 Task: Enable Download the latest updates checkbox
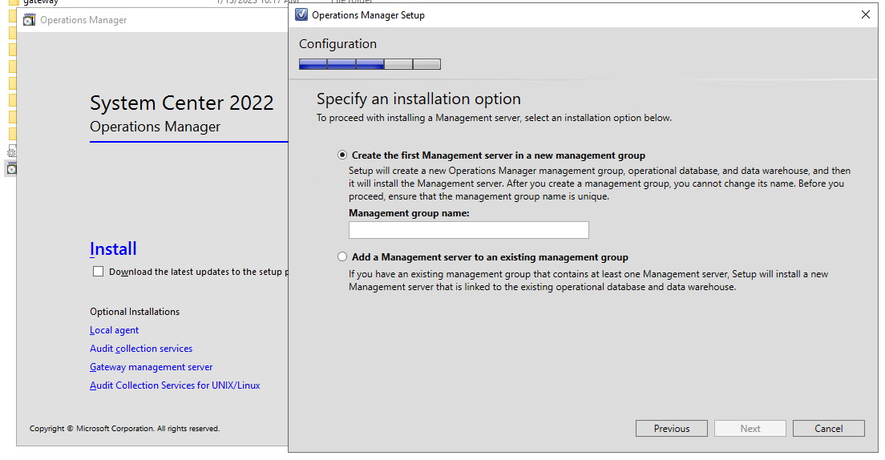click(x=99, y=272)
